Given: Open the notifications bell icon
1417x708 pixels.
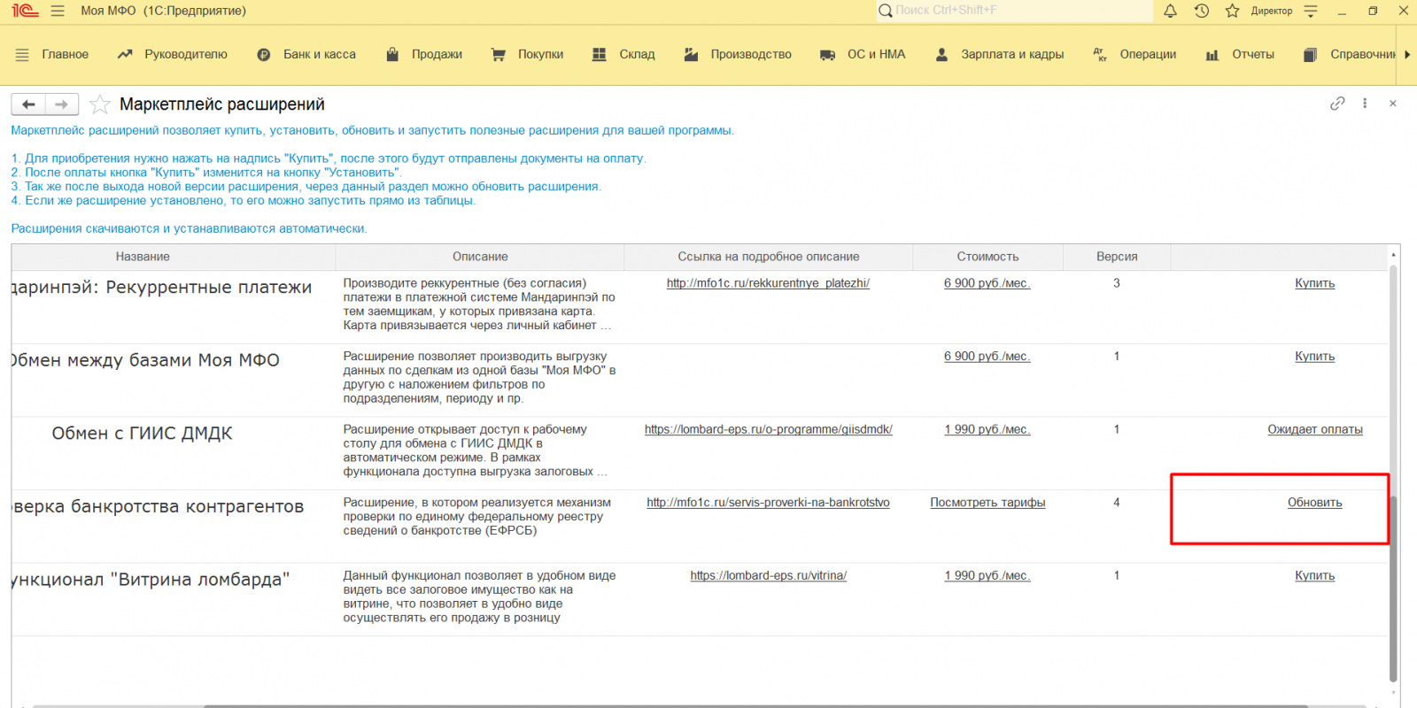Looking at the screenshot, I should point(1170,11).
